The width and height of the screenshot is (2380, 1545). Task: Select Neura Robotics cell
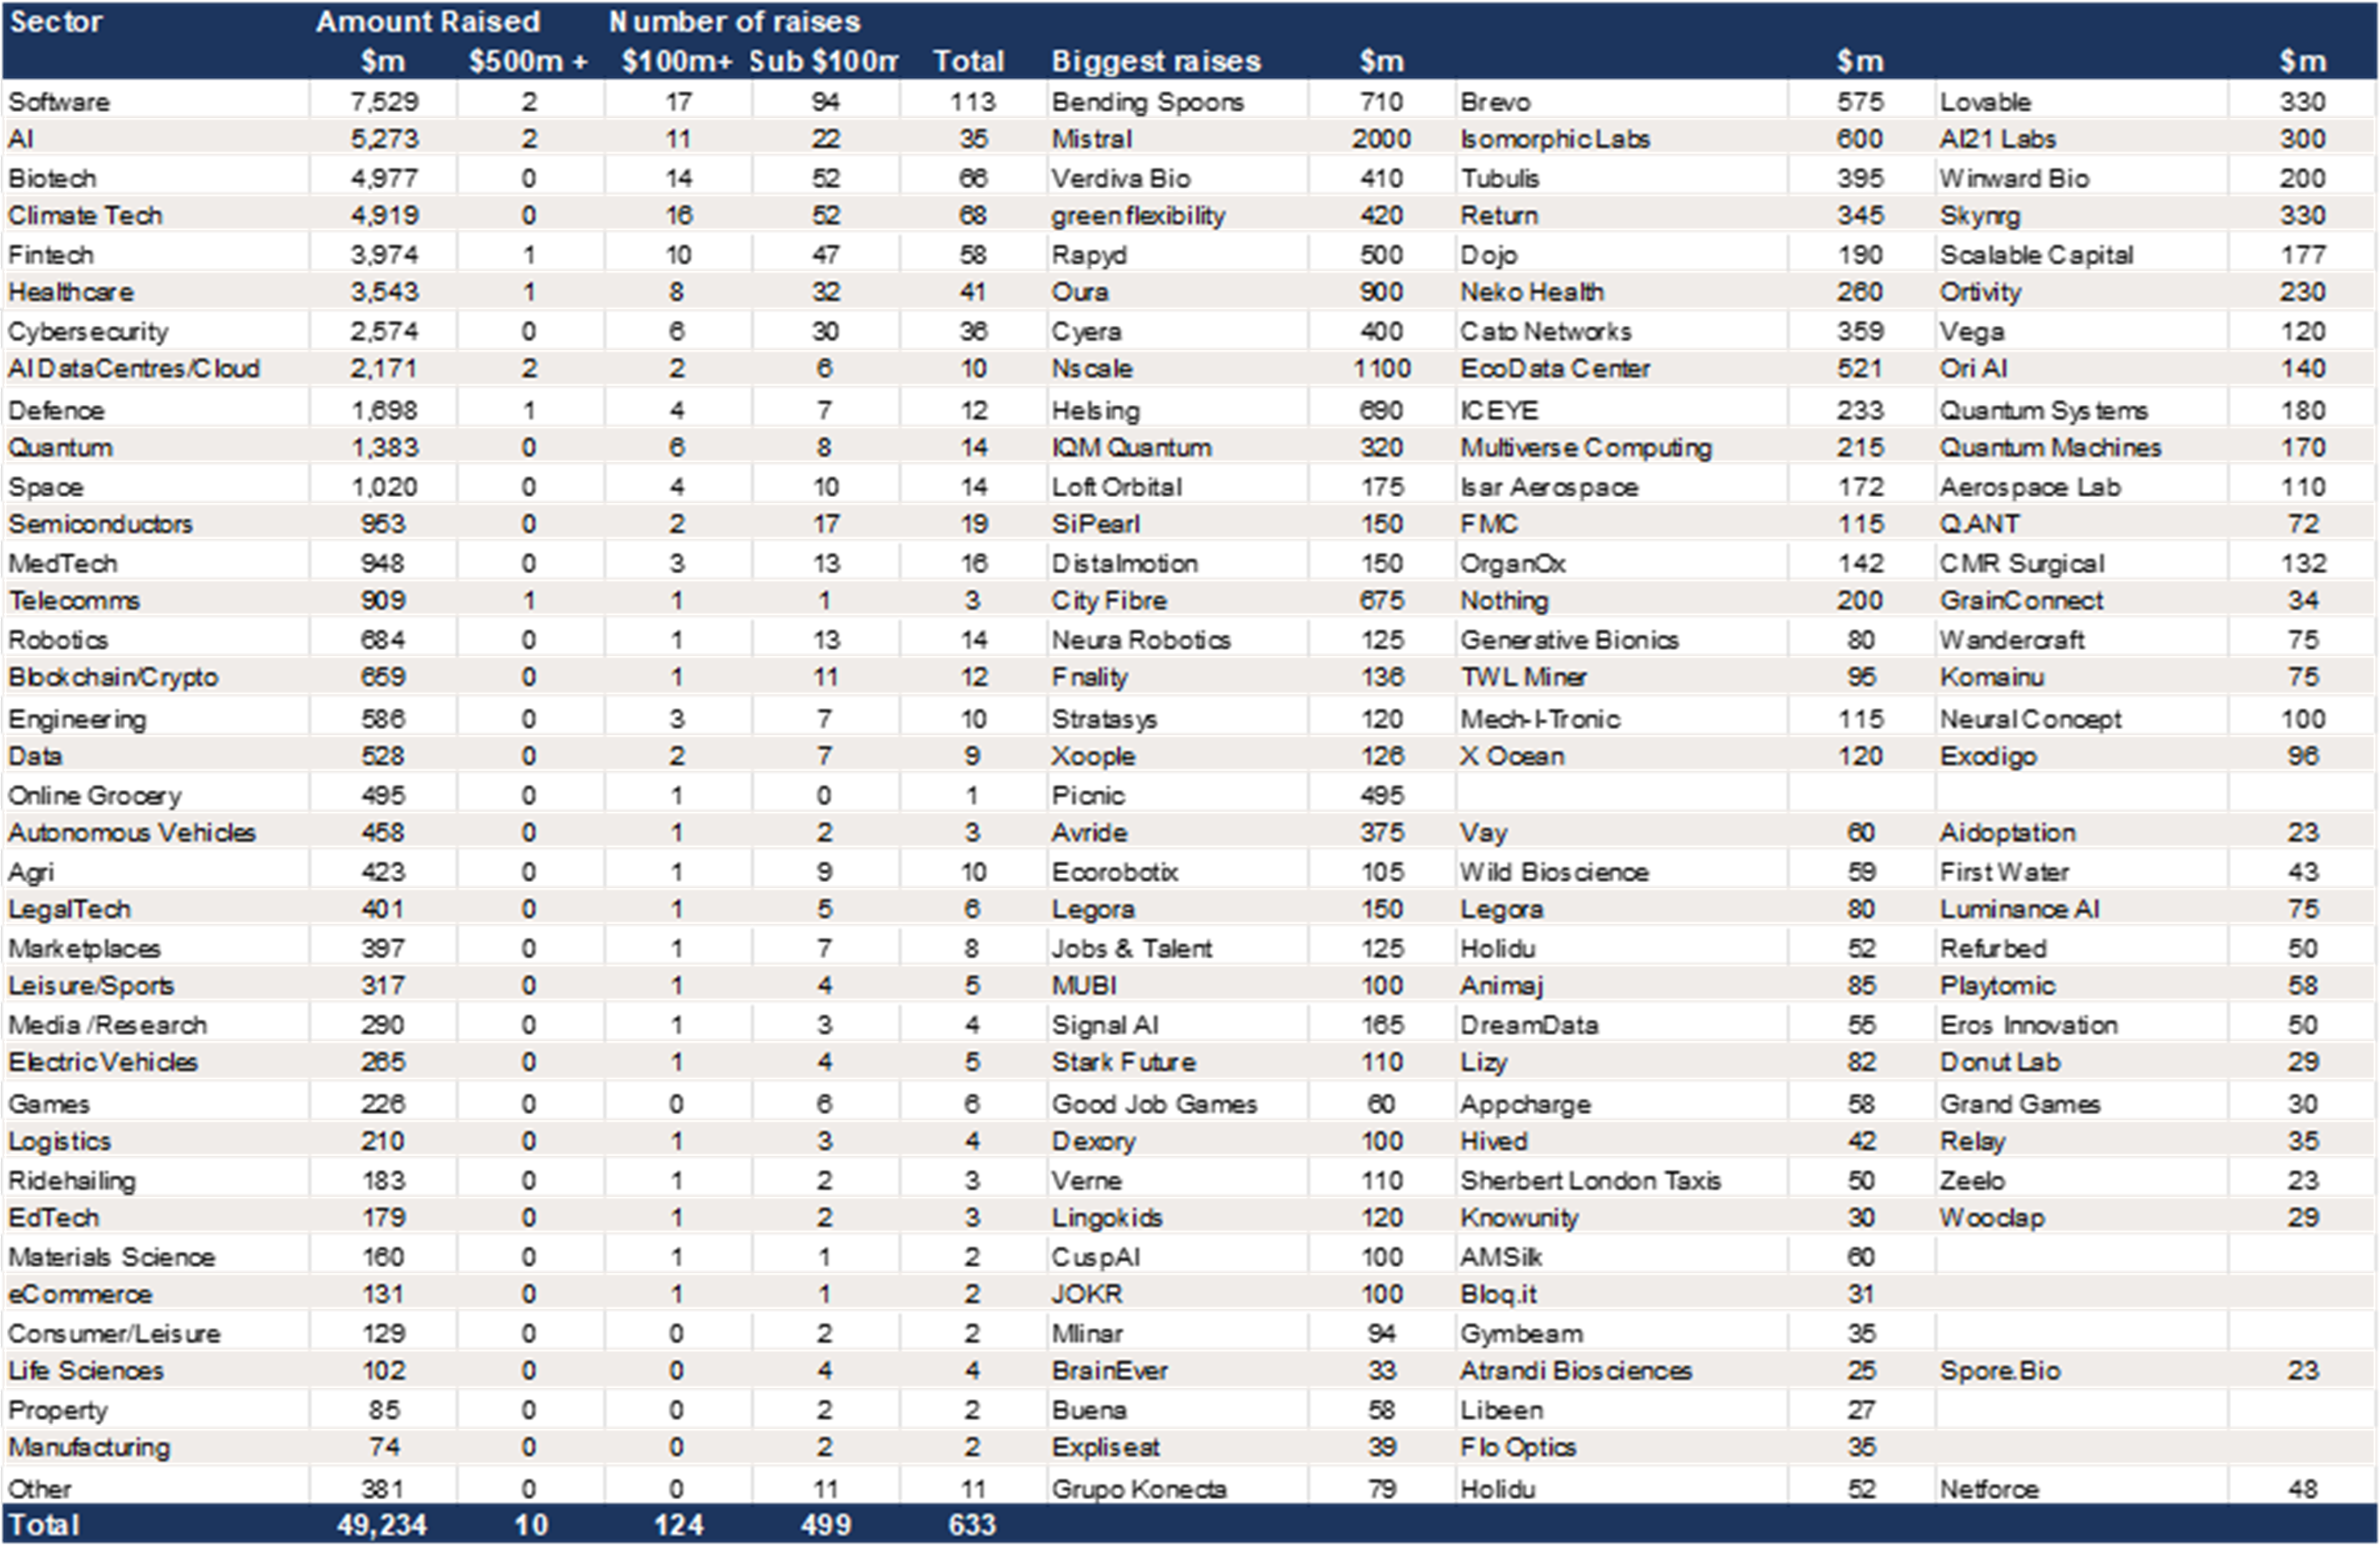pyautogui.click(x=1140, y=639)
